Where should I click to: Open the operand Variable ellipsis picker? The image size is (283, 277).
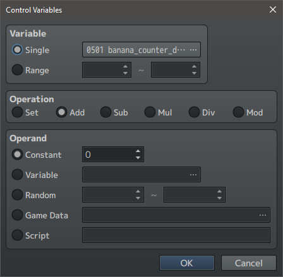tap(193, 175)
